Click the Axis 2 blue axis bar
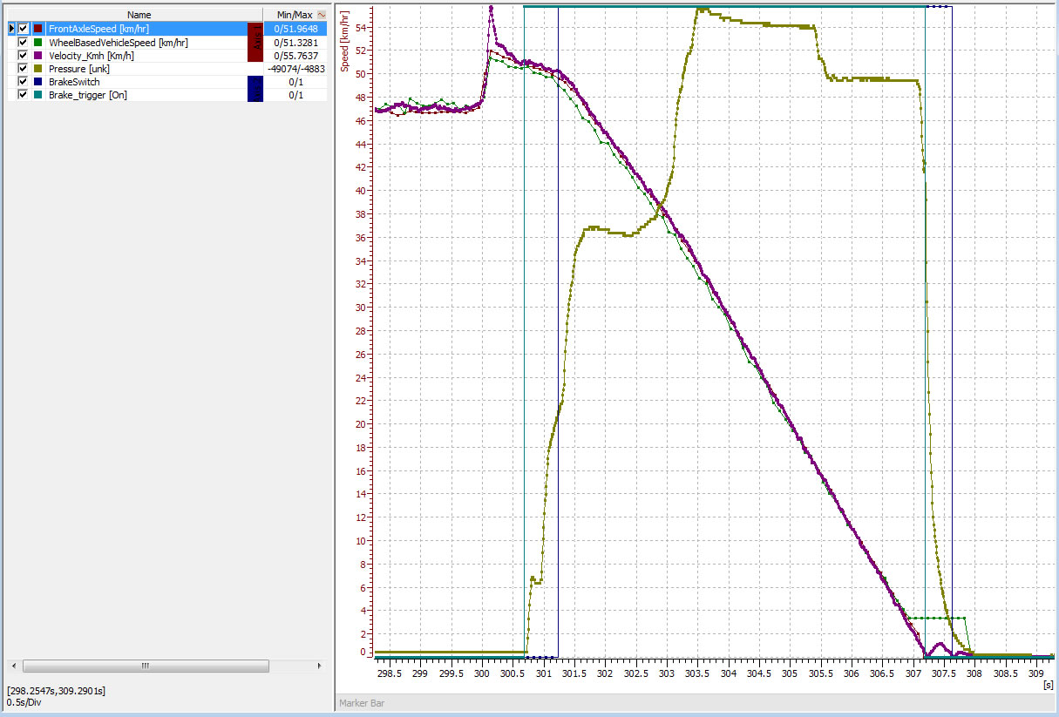This screenshot has width=1059, height=717. [x=255, y=88]
